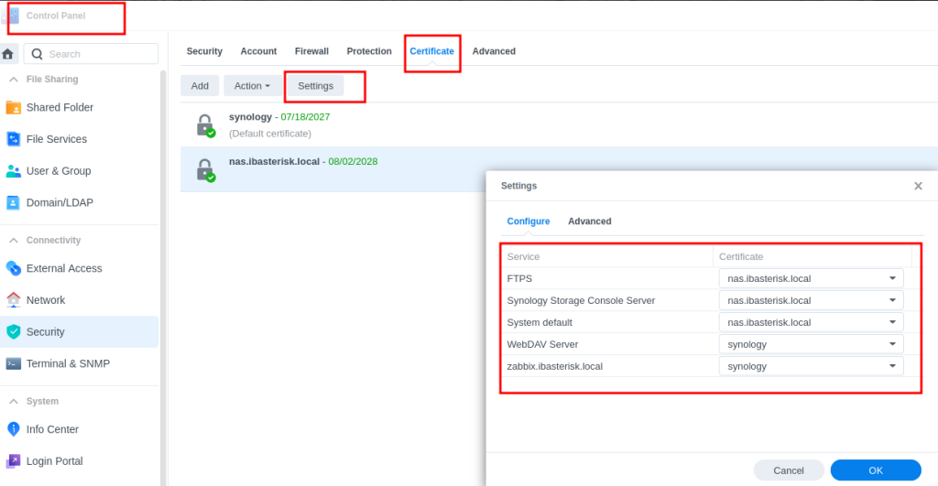
Task: Switch to the Account tab
Action: coord(258,51)
